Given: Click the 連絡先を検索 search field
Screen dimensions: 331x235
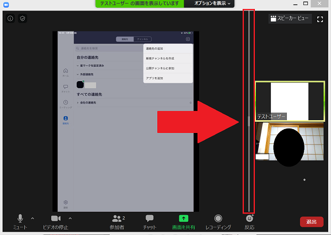Looking at the screenshot, I should [x=109, y=49].
